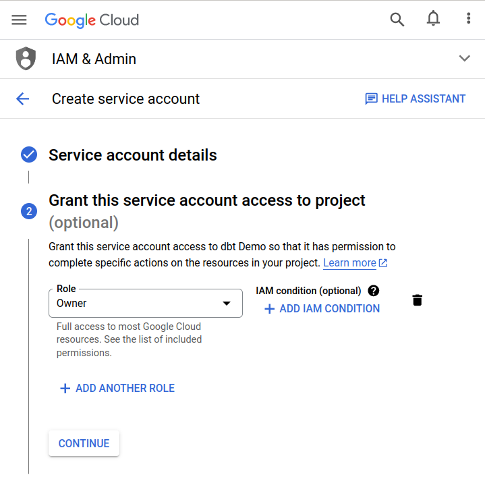Click the step 2 number circle

(x=28, y=212)
